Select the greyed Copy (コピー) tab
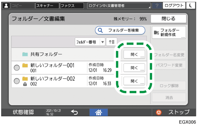This screenshot has height=125, width=197. click(x=23, y=6)
